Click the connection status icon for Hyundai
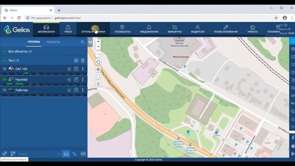Image resolution: width=295 pixels, height=166 pixels. click(70, 79)
